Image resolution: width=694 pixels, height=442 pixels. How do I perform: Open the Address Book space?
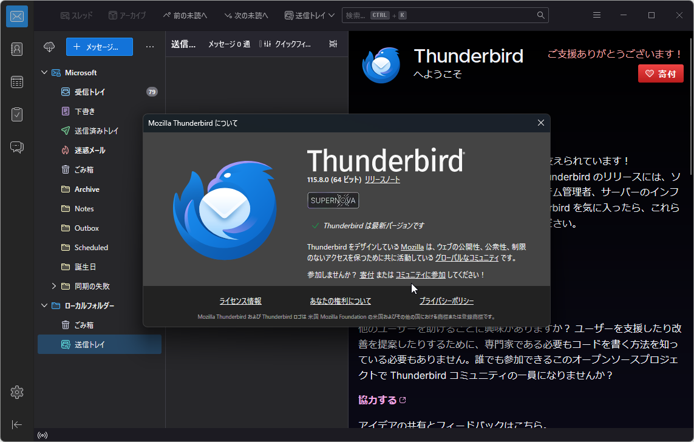click(x=16, y=49)
